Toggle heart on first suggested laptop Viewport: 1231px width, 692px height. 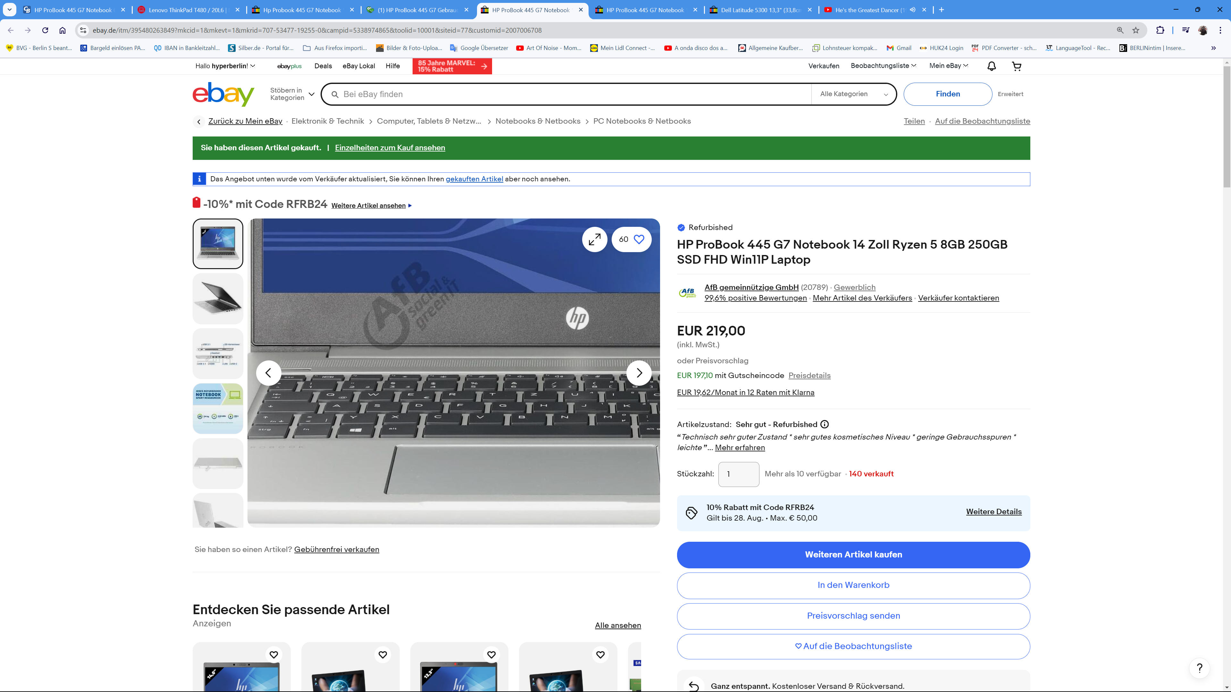point(274,654)
